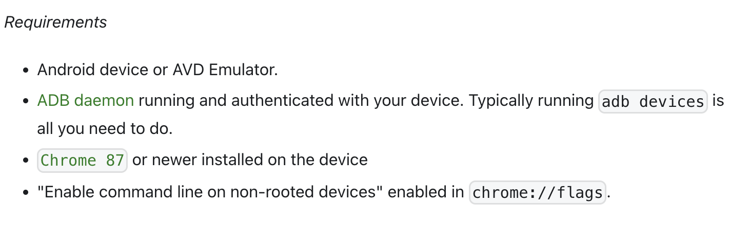
Task: Click the Requirements heading
Action: 55,22
